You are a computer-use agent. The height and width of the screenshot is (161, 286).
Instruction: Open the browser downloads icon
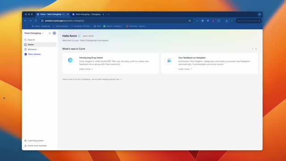pyautogui.click(x=227, y=21)
